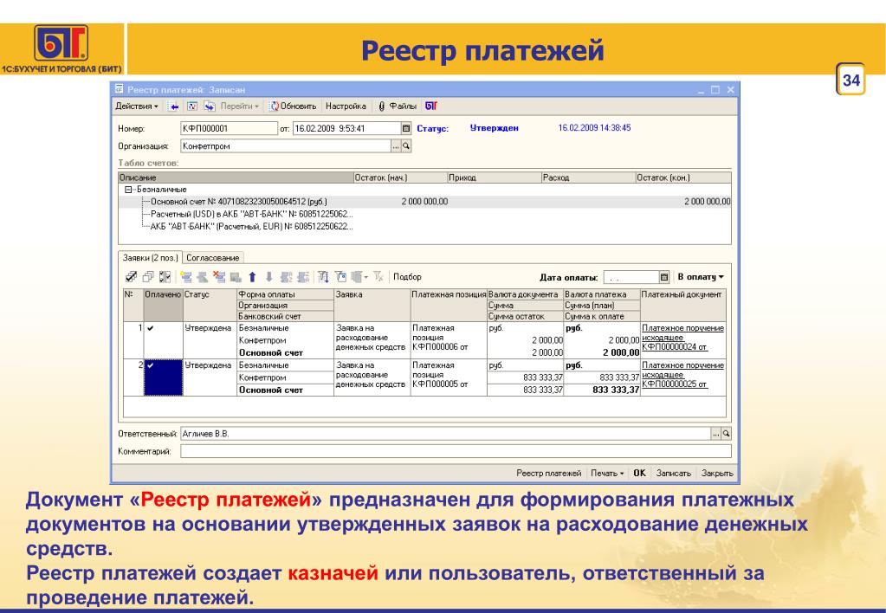Edit current row icon in Заявки toolbar
The height and width of the screenshot is (613, 886).
(x=236, y=277)
